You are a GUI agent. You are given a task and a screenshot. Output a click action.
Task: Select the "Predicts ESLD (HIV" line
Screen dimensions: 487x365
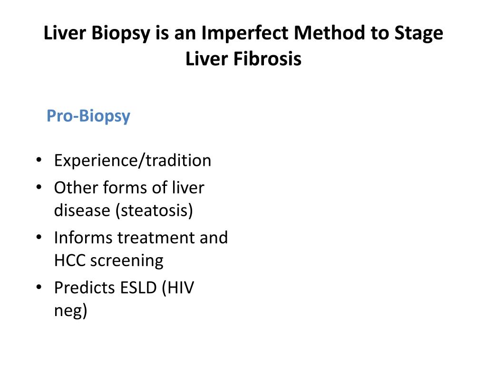[124, 288]
